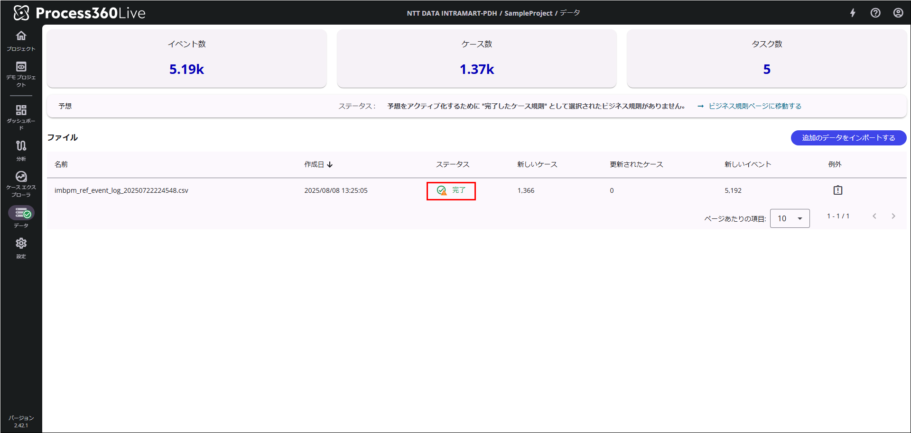
Task: Select file imbpm_ref_event_log_20250722224548.csv
Action: [x=121, y=190]
